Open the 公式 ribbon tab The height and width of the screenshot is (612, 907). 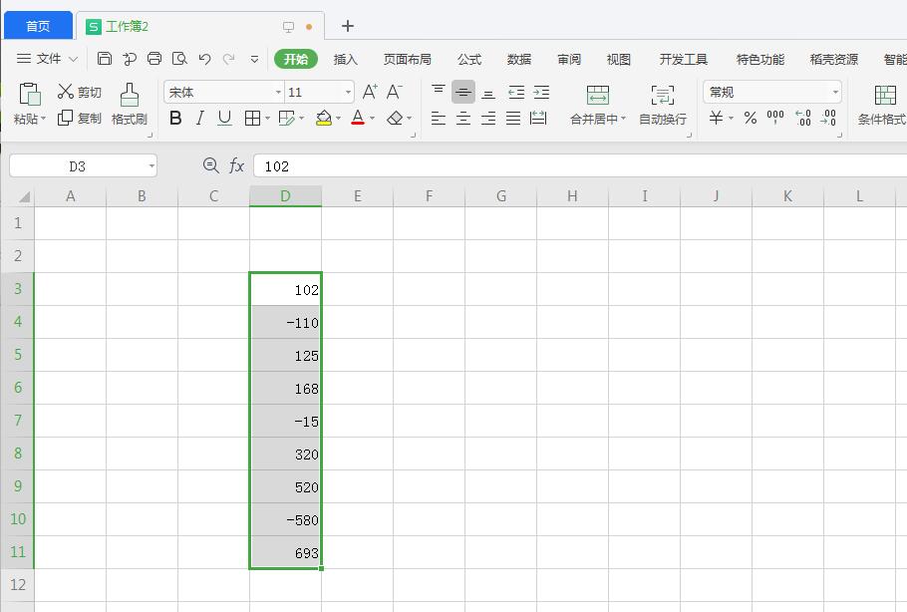click(x=468, y=59)
